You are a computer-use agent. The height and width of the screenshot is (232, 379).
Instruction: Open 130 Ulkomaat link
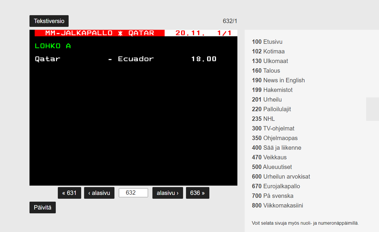click(x=270, y=61)
